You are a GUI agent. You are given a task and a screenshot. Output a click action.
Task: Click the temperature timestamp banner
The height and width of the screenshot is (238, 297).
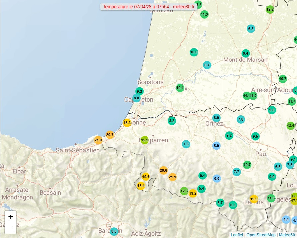click(149, 7)
